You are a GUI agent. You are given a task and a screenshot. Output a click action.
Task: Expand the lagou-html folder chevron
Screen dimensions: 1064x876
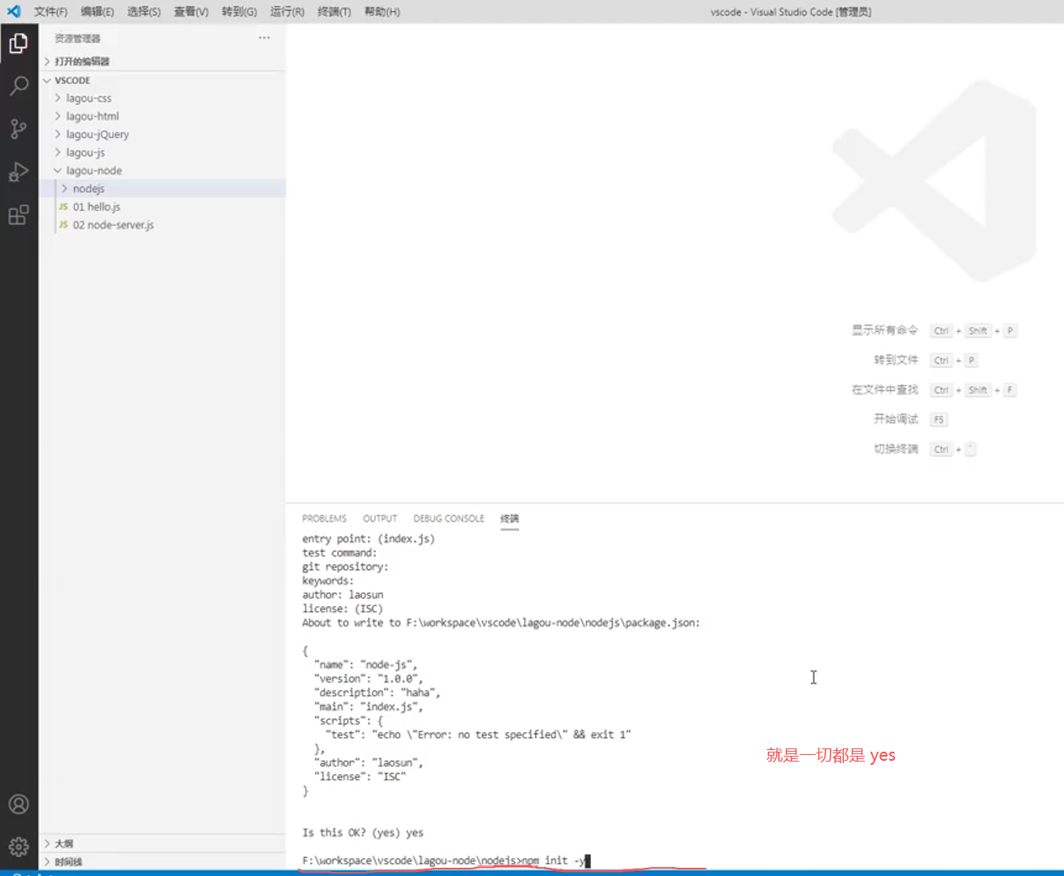coord(58,116)
